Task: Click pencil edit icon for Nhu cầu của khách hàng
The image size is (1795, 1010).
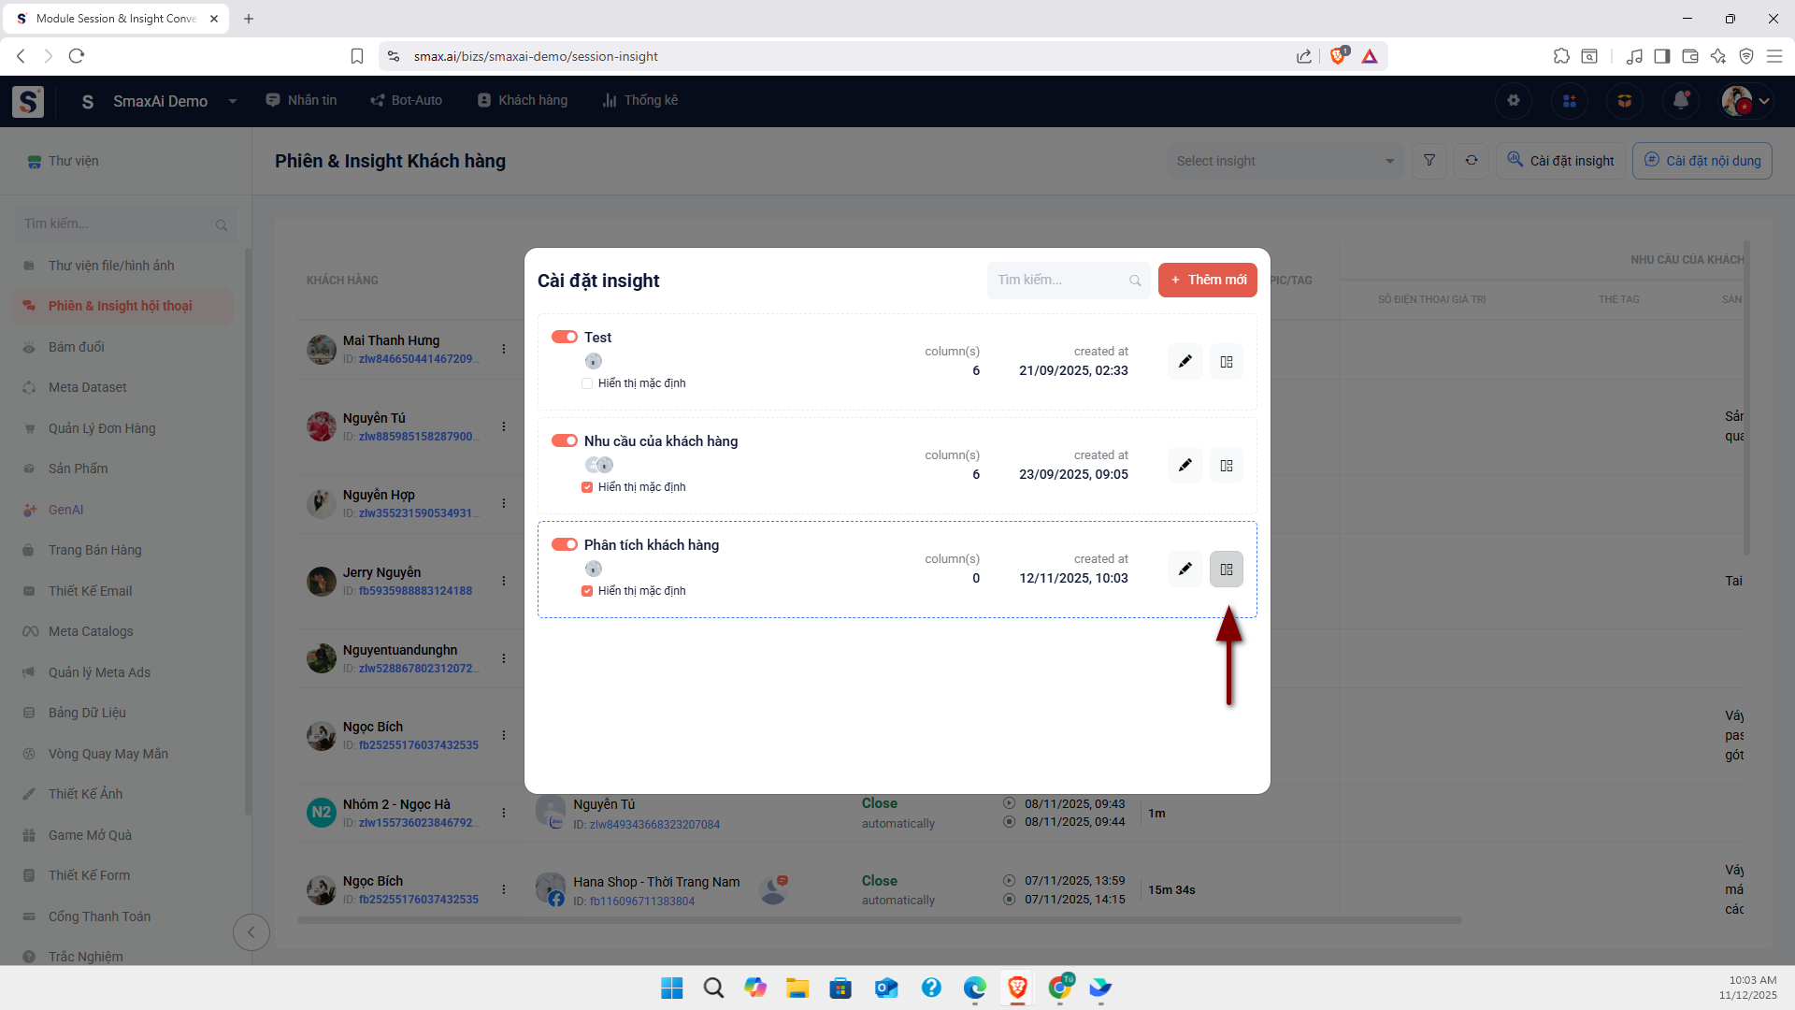Action: (x=1185, y=466)
